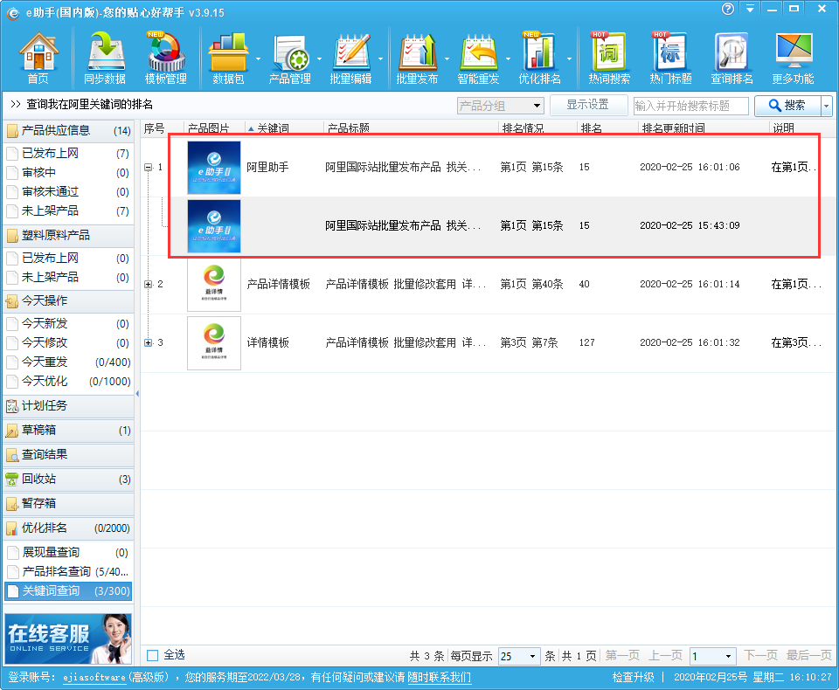Select 优化排名 section in sidebar

pos(68,528)
